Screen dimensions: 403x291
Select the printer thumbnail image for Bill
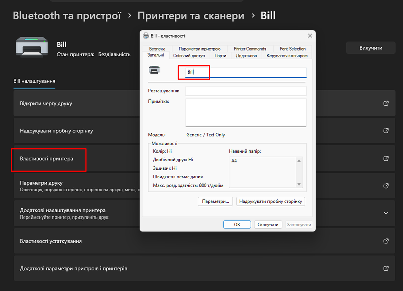click(31, 47)
